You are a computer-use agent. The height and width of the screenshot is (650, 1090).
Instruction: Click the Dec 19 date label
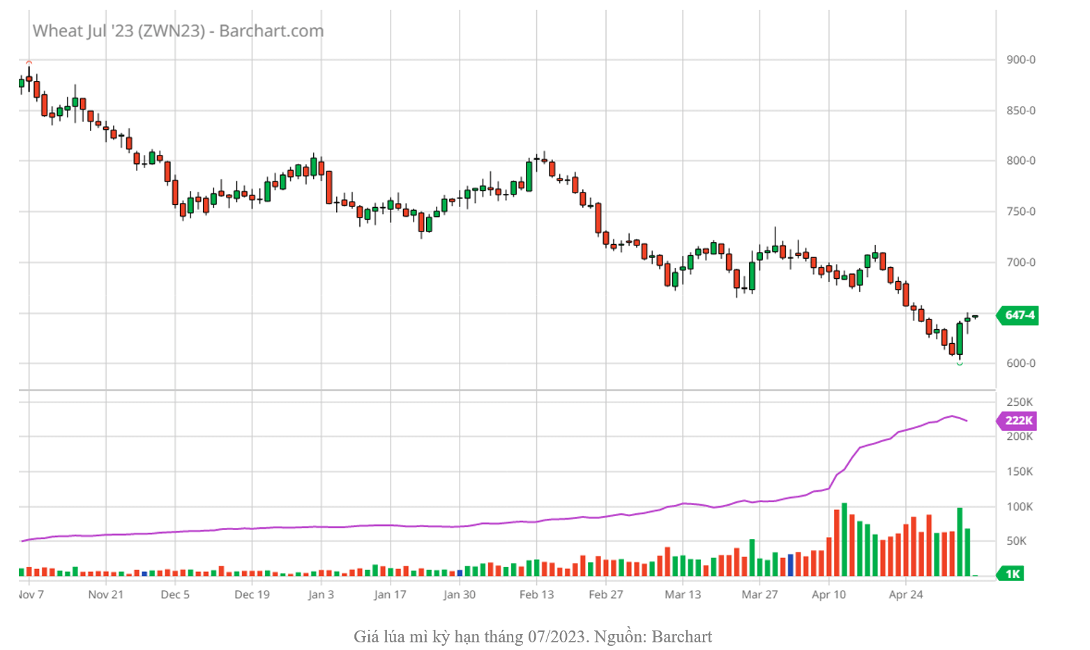pos(252,595)
